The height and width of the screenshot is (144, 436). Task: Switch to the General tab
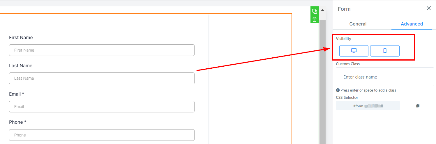click(x=358, y=24)
